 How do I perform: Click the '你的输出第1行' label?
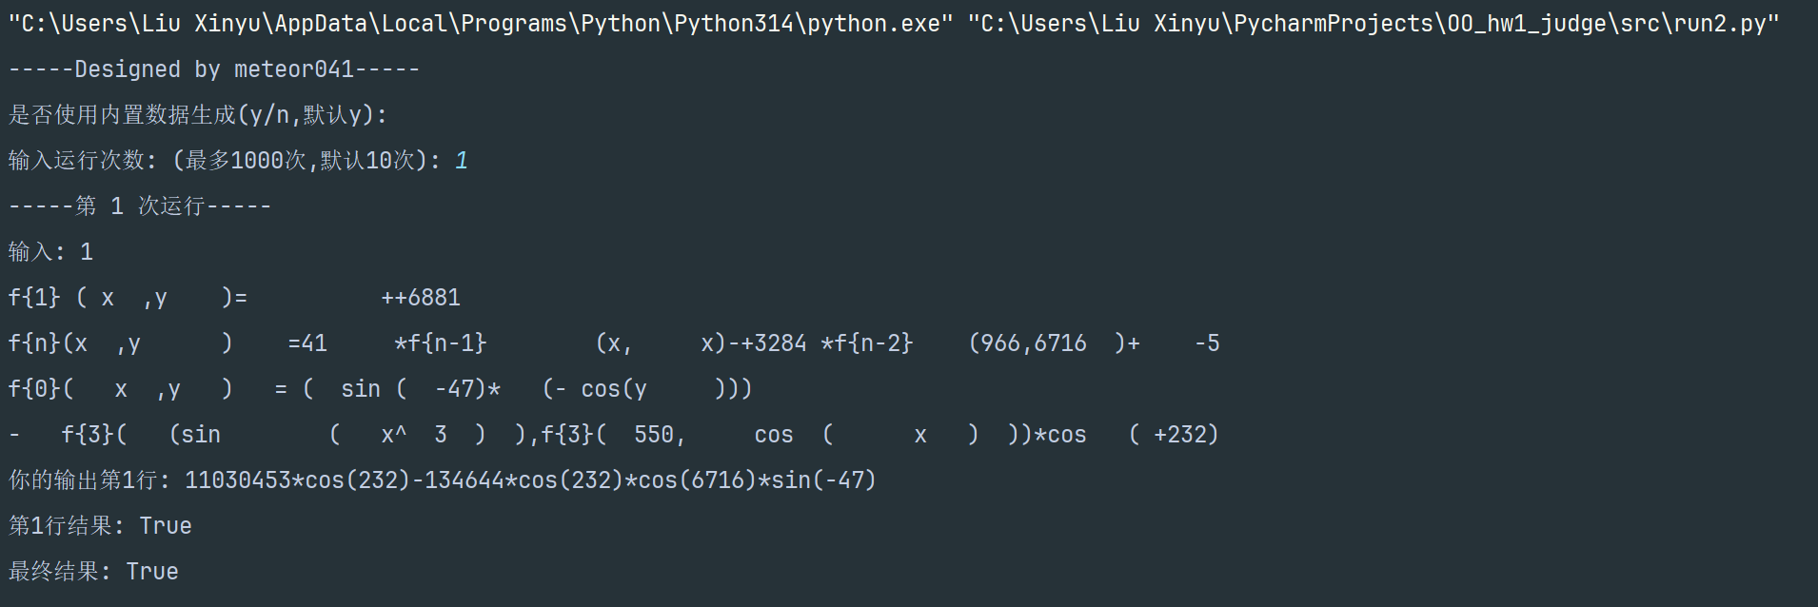(90, 480)
